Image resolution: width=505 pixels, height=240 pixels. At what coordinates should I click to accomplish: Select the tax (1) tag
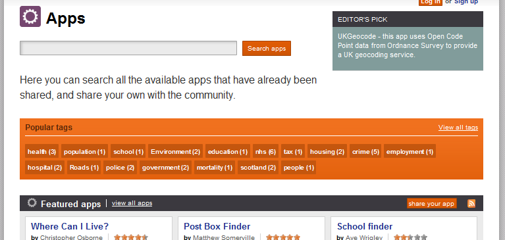coord(293,151)
